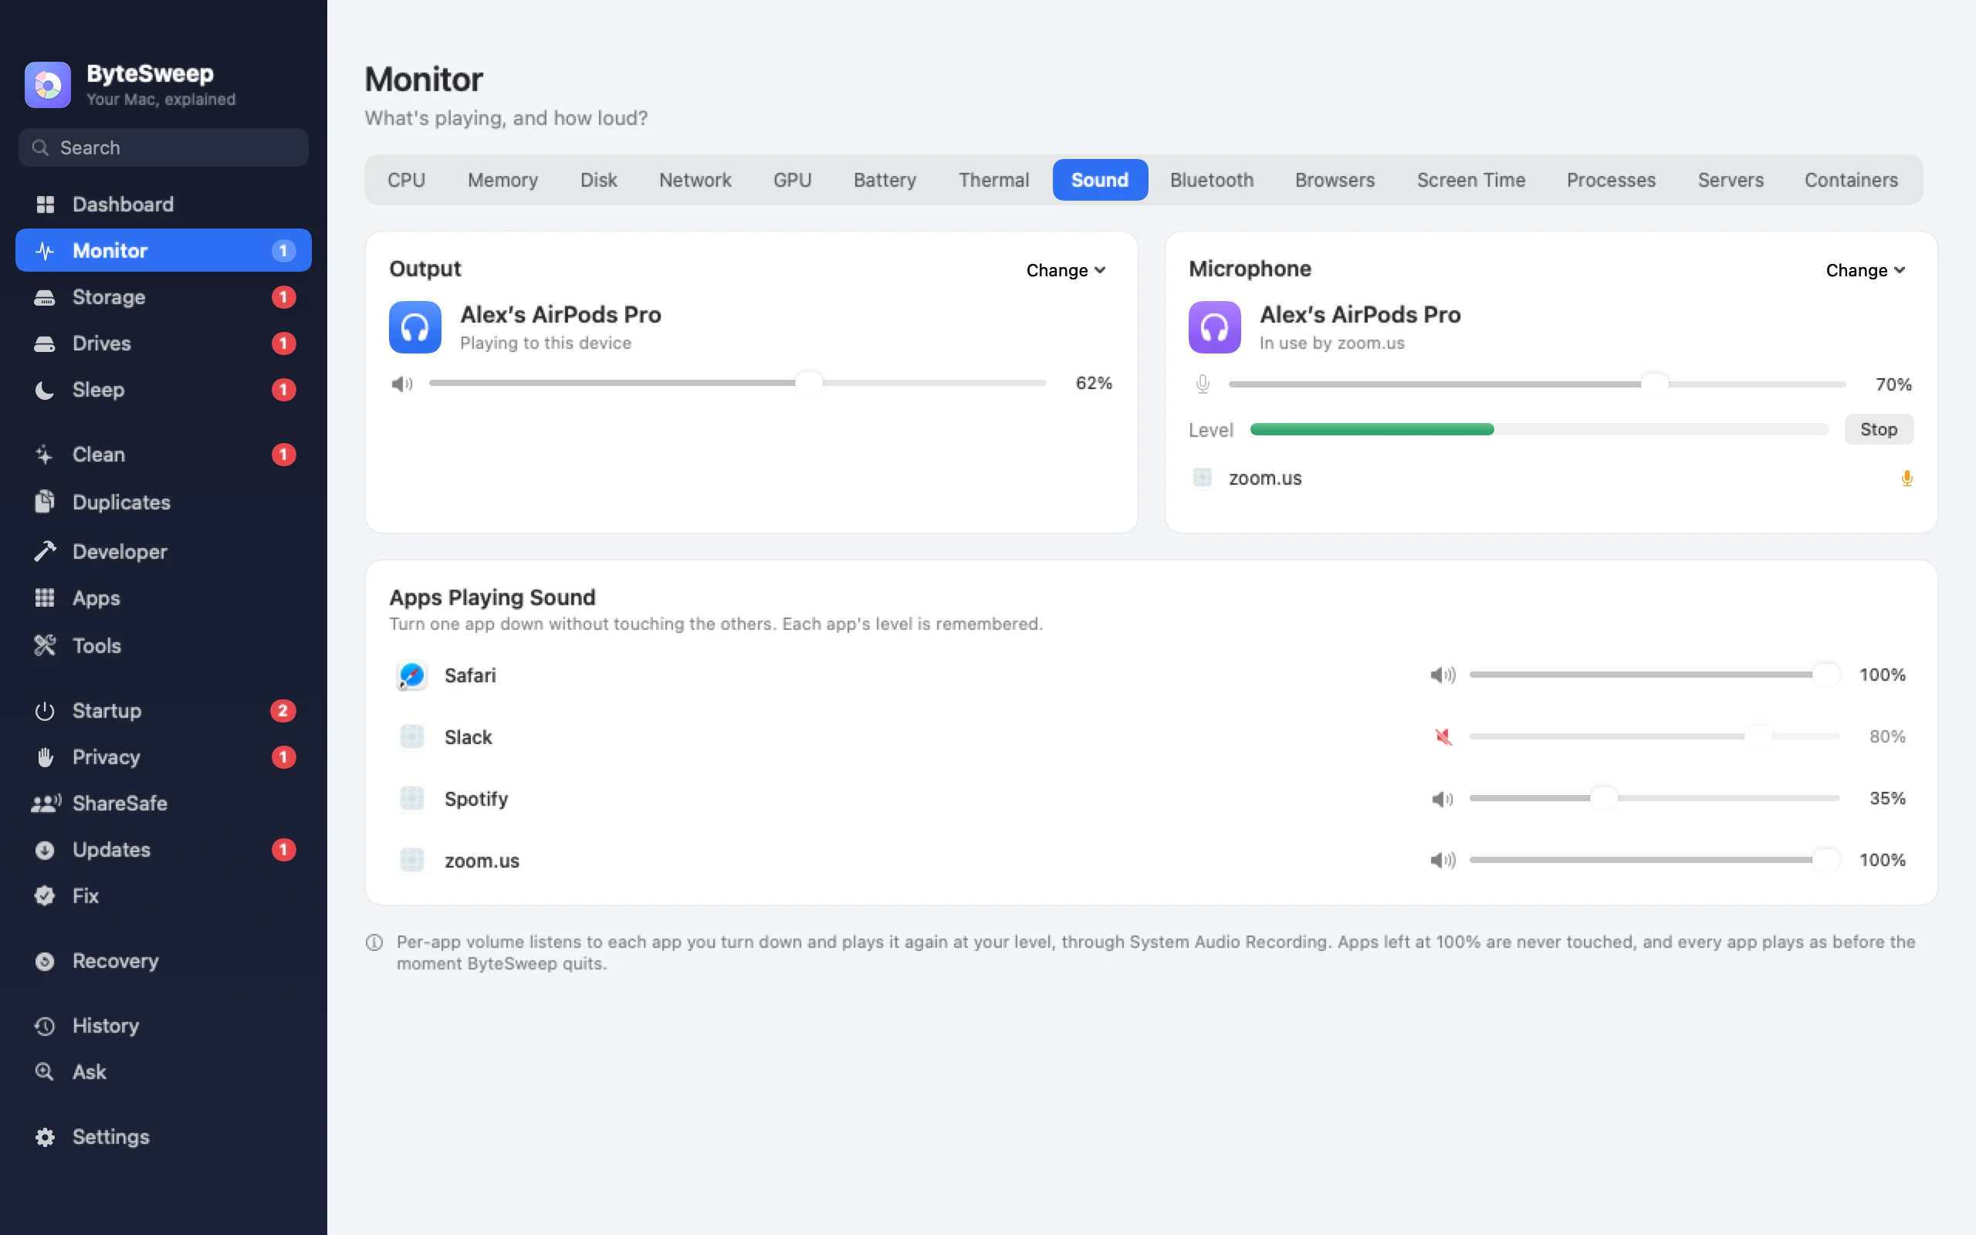Switch to the Servers tab
1976x1235 pixels.
click(1731, 180)
